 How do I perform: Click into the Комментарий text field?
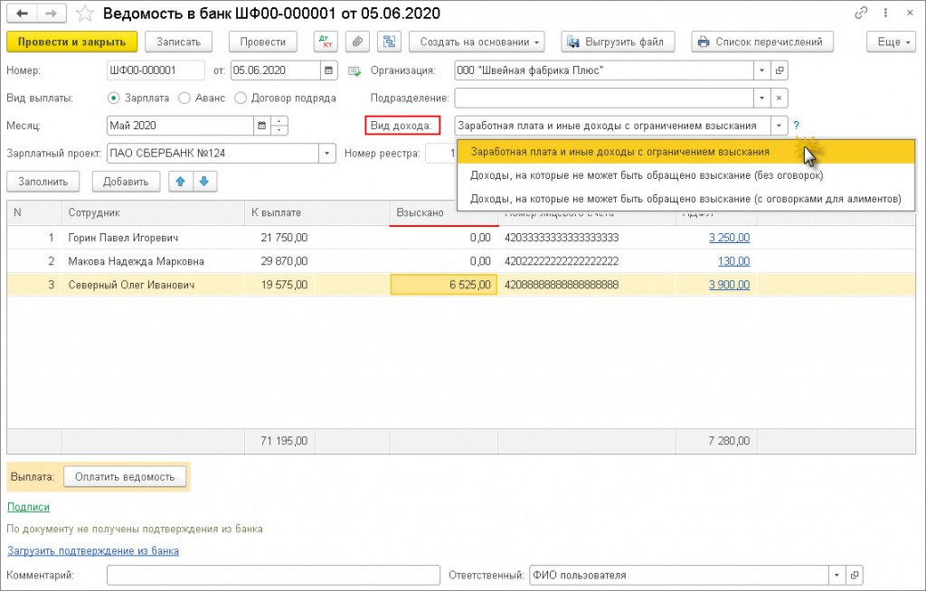tap(272, 575)
